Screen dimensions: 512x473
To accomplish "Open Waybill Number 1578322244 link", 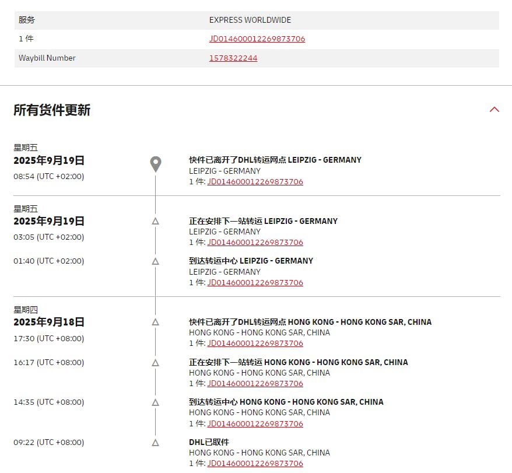I will click(x=233, y=58).
